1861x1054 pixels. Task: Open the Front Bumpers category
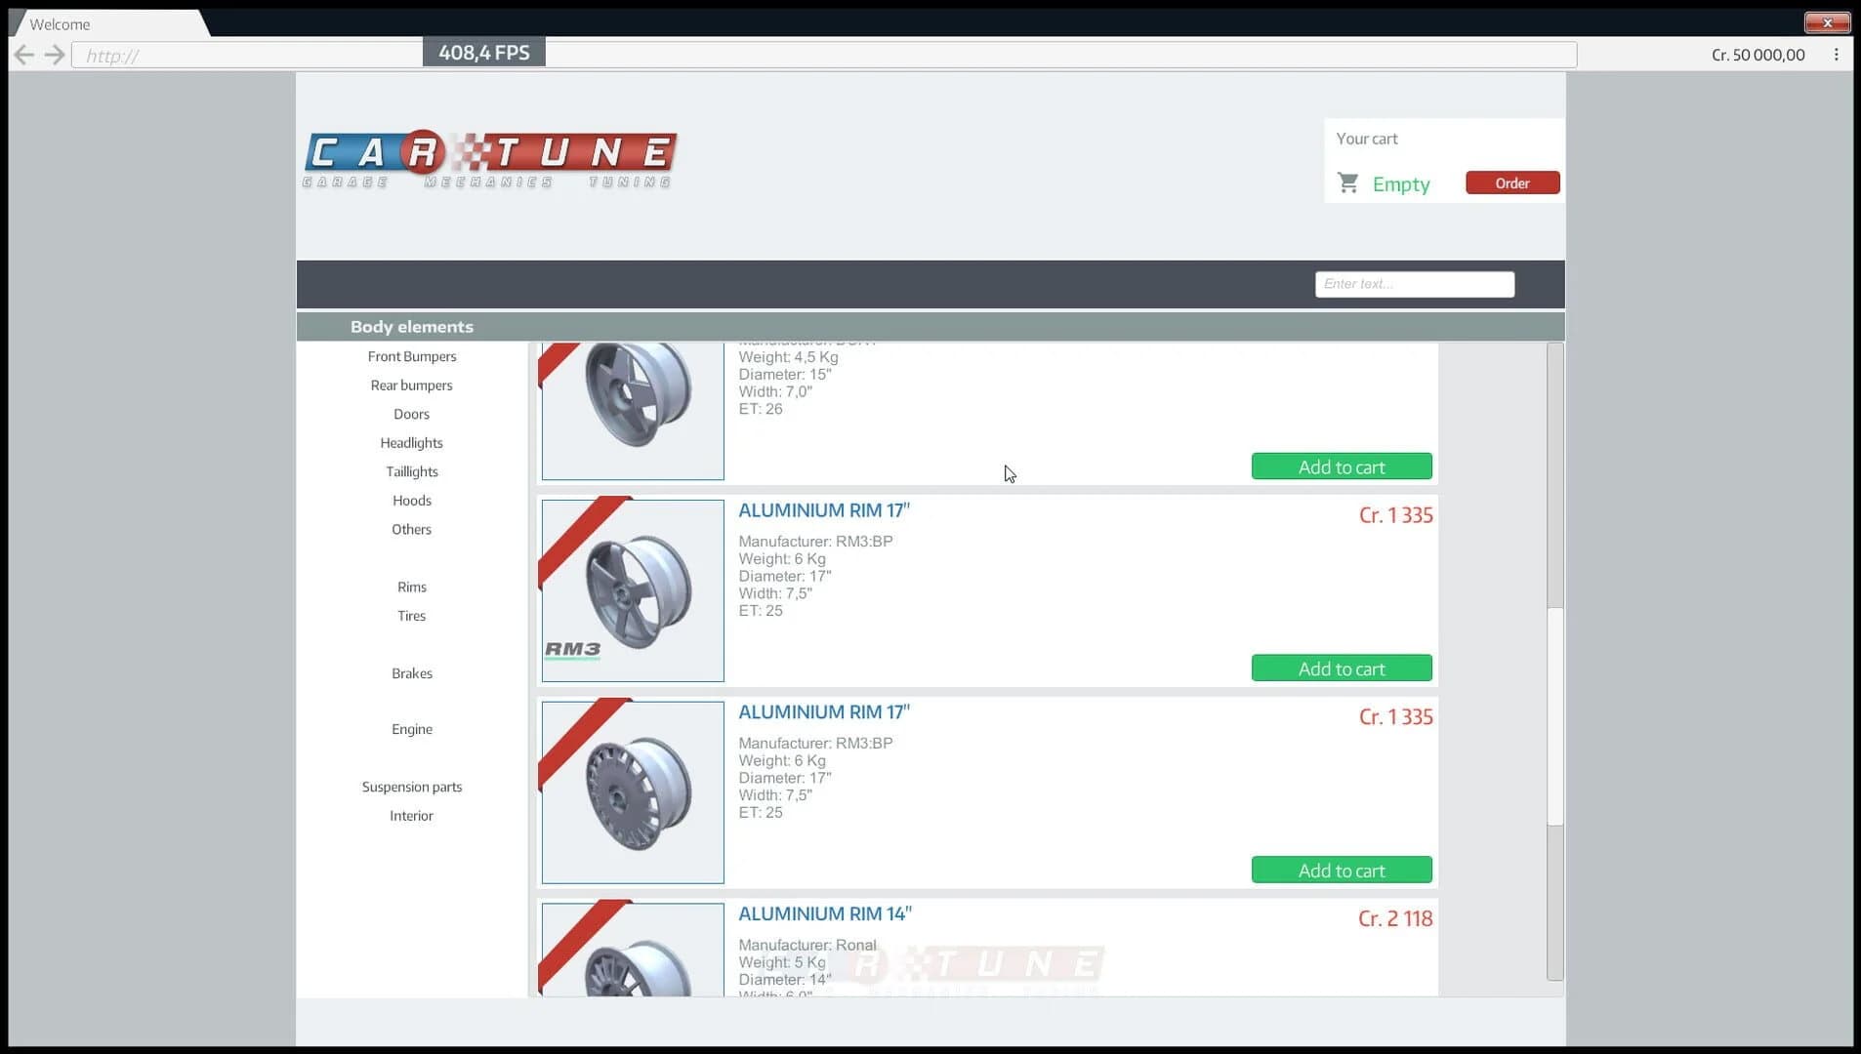point(411,355)
